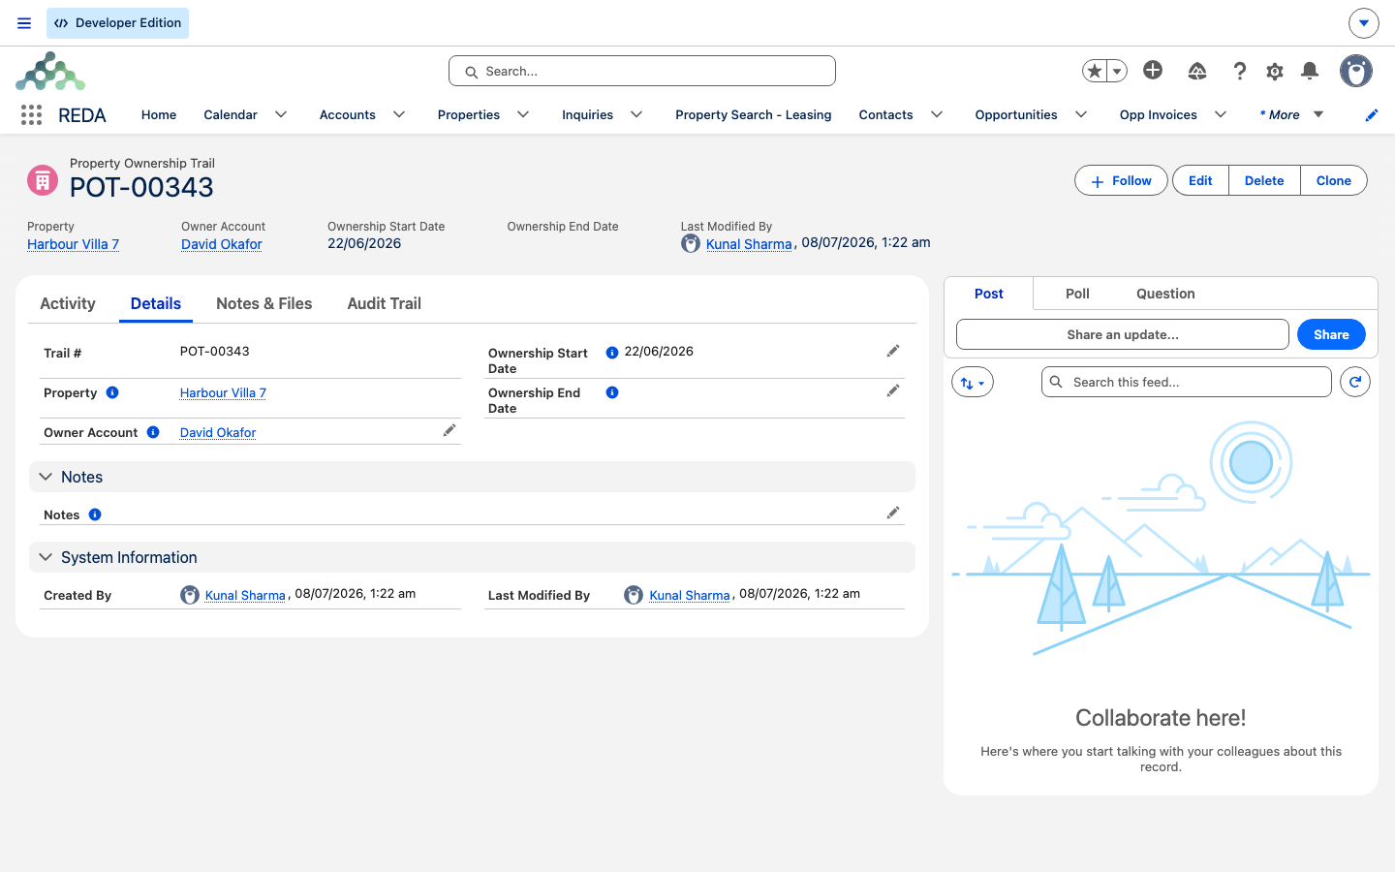Screen dimensions: 1395x872
Task: Select the Question tab in Chatter
Action: click(x=1165, y=294)
